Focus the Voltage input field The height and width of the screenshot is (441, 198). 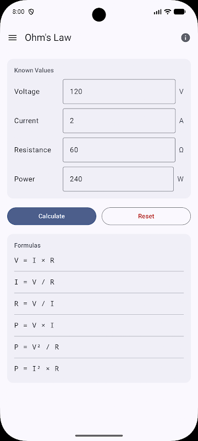119,92
